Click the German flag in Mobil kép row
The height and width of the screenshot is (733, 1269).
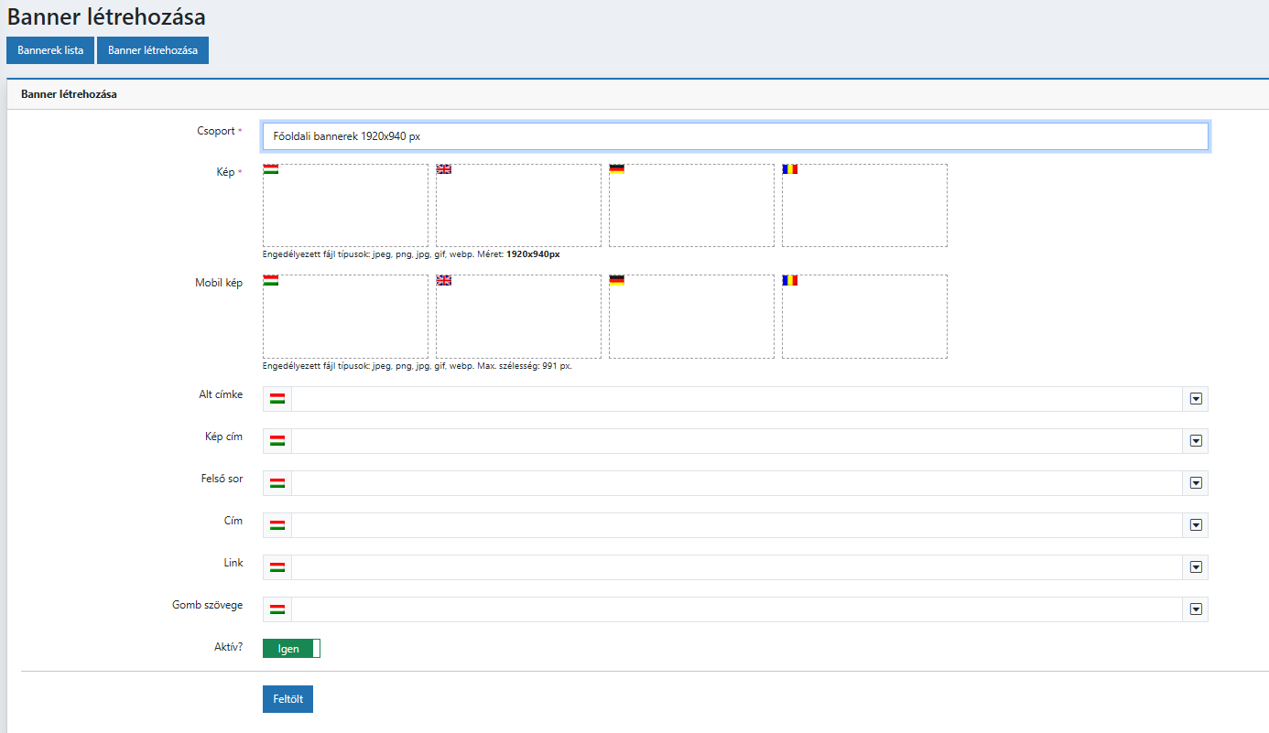(617, 280)
